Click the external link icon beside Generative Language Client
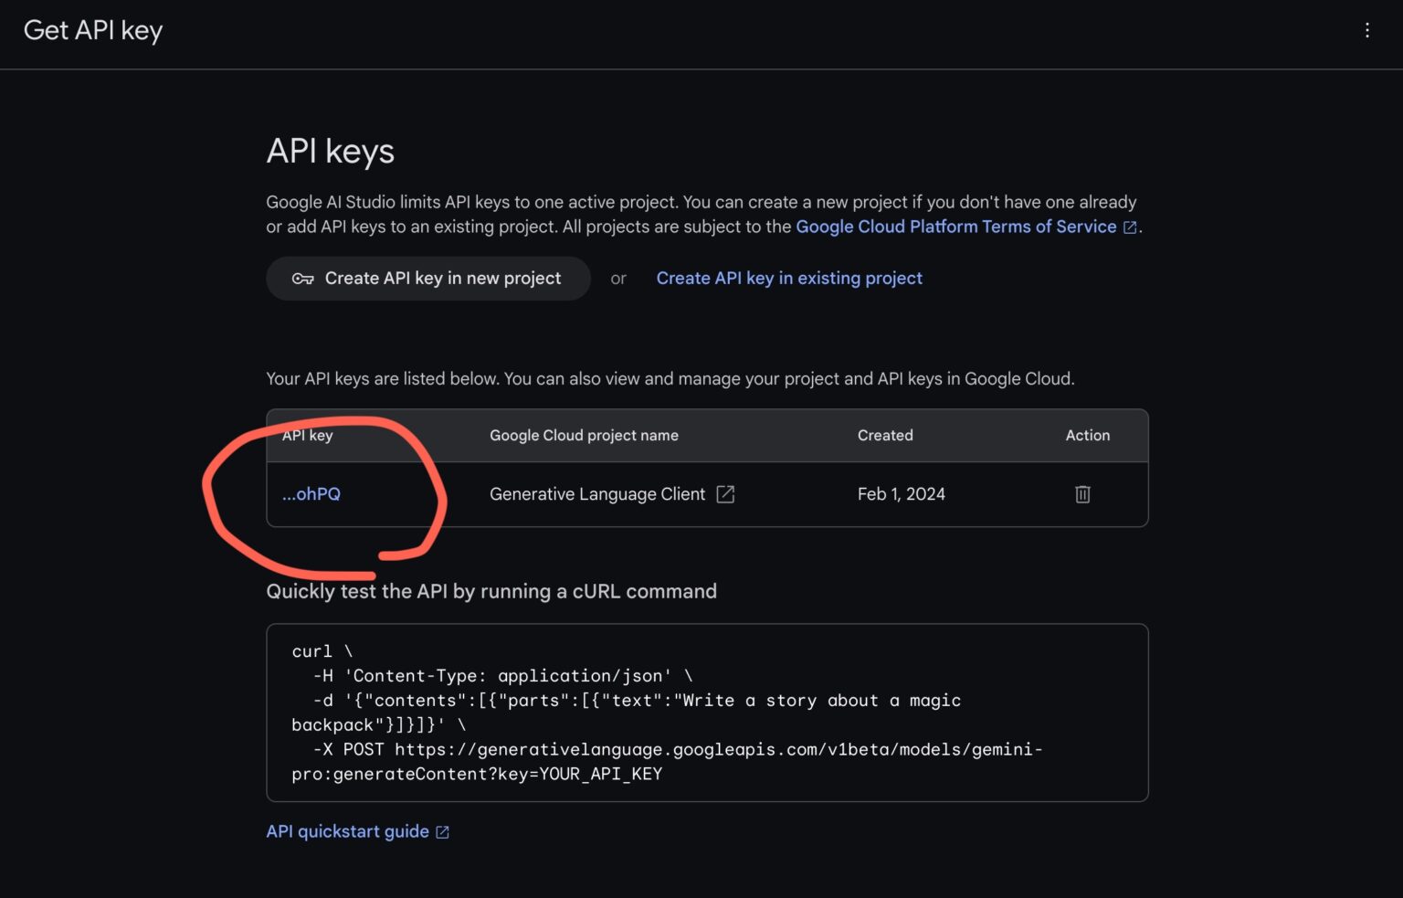Viewport: 1403px width, 898px height. [x=724, y=493]
